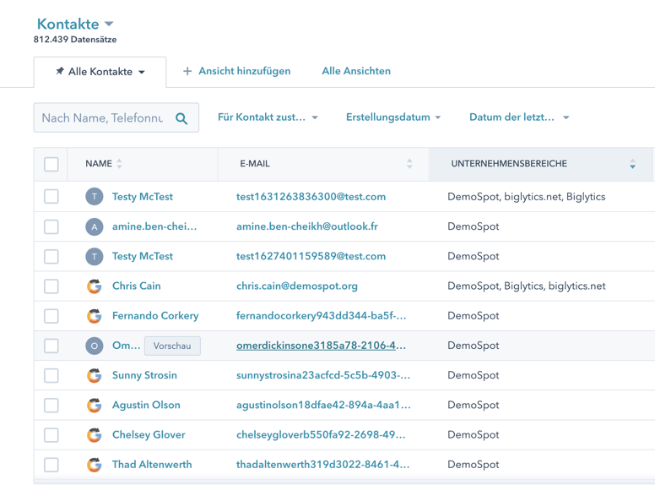Sort by Name column arrows

tap(119, 164)
